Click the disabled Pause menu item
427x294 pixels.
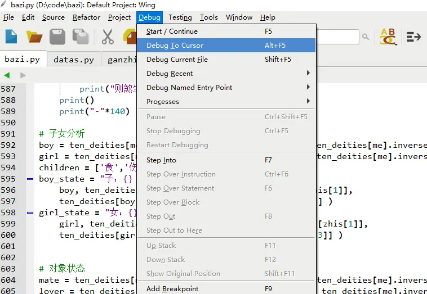226,117
